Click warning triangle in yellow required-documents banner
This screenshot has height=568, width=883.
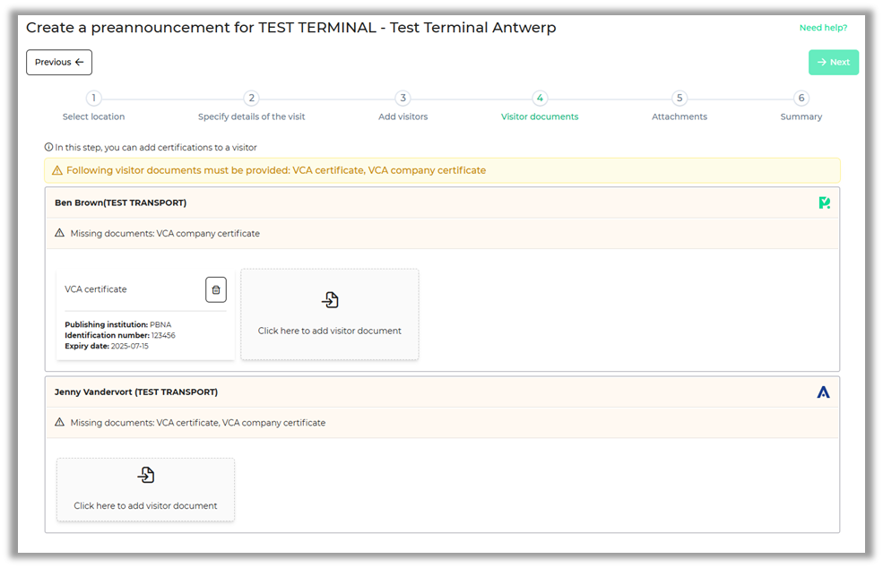point(57,170)
